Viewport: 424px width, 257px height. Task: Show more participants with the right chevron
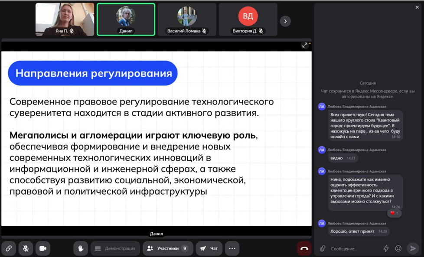pyautogui.click(x=285, y=21)
